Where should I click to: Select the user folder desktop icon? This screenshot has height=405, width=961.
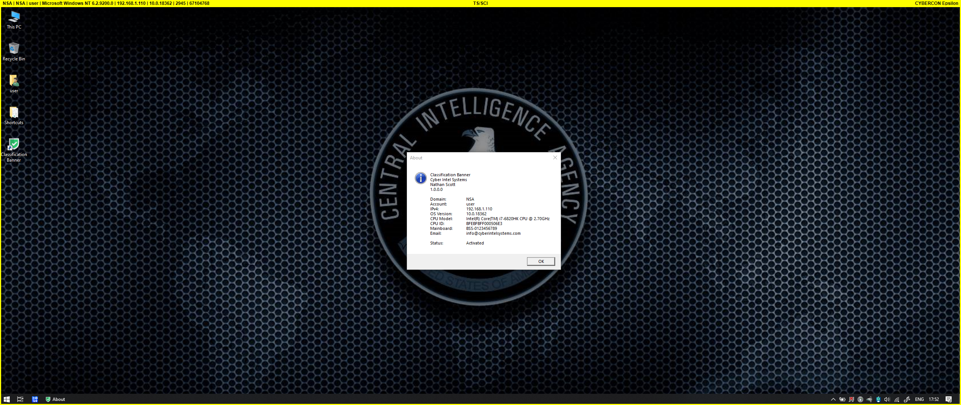(14, 84)
